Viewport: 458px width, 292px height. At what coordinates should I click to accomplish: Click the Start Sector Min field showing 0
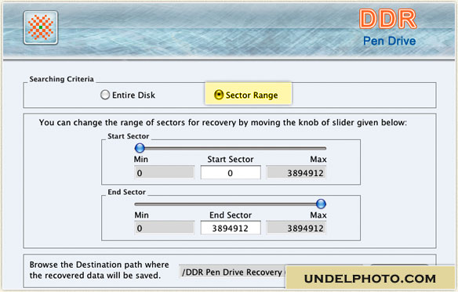[x=165, y=173]
